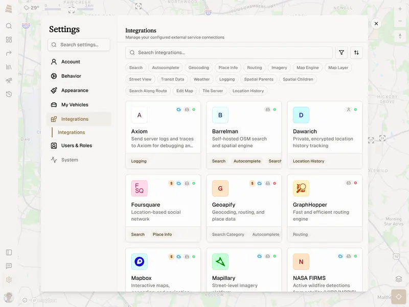Click the Routing tag on GraphHopper card

coord(300,234)
